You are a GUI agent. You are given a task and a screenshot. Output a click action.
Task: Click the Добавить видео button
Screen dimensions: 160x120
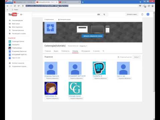132,14
